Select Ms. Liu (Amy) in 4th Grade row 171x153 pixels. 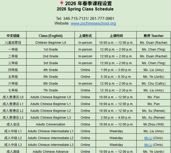click(153, 69)
